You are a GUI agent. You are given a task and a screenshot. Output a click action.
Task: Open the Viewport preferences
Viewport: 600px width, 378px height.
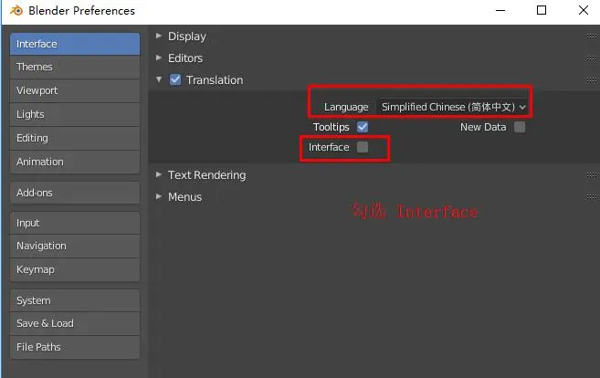pos(75,90)
